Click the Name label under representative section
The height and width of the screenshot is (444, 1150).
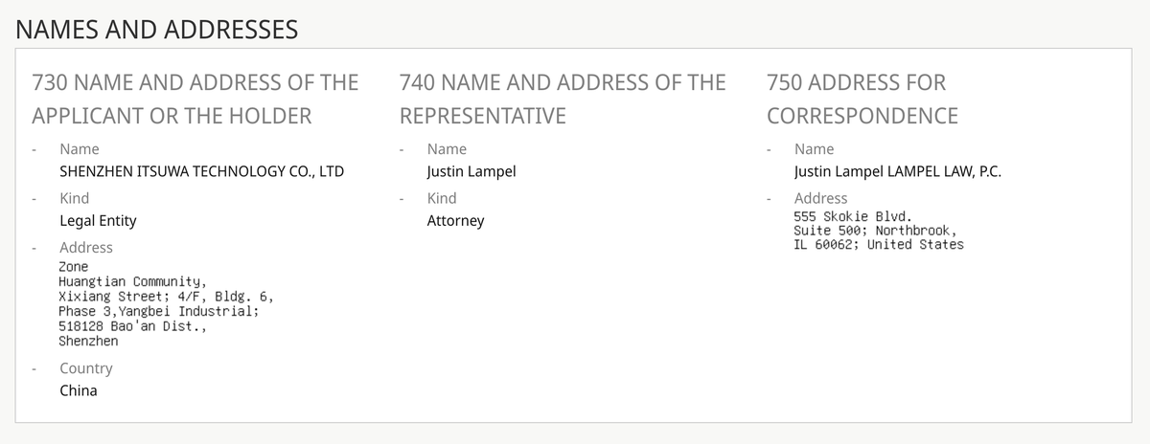(448, 149)
